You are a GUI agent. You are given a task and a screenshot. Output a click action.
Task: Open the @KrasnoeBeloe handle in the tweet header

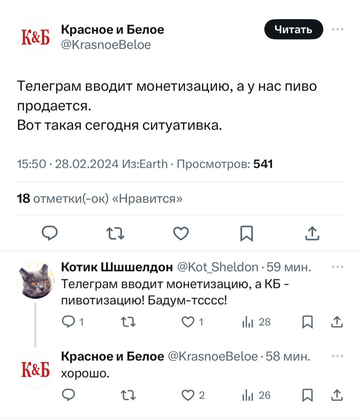coord(105,45)
